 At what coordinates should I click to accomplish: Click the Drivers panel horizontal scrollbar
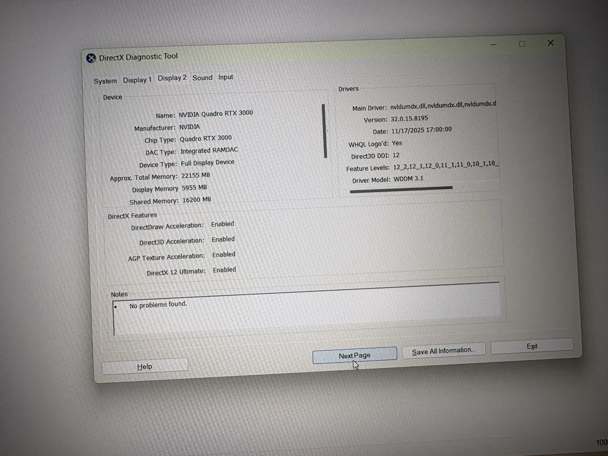pyautogui.click(x=401, y=189)
